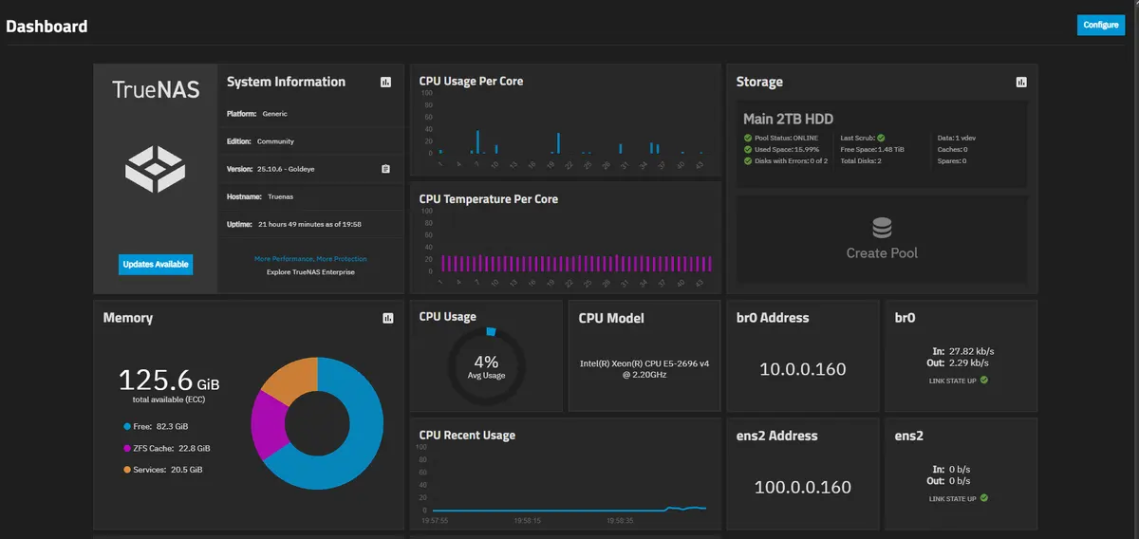The image size is (1139, 539).
Task: Click the CPU Usage Per Core title
Action: coord(471,82)
